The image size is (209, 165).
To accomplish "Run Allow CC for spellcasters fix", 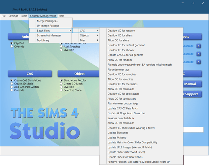I will [x=141, y=99].
